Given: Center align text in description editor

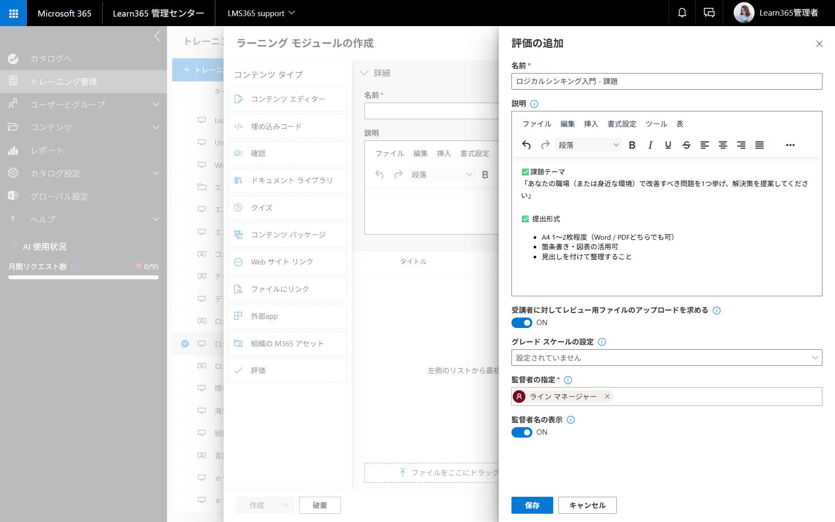Looking at the screenshot, I should pyautogui.click(x=723, y=145).
